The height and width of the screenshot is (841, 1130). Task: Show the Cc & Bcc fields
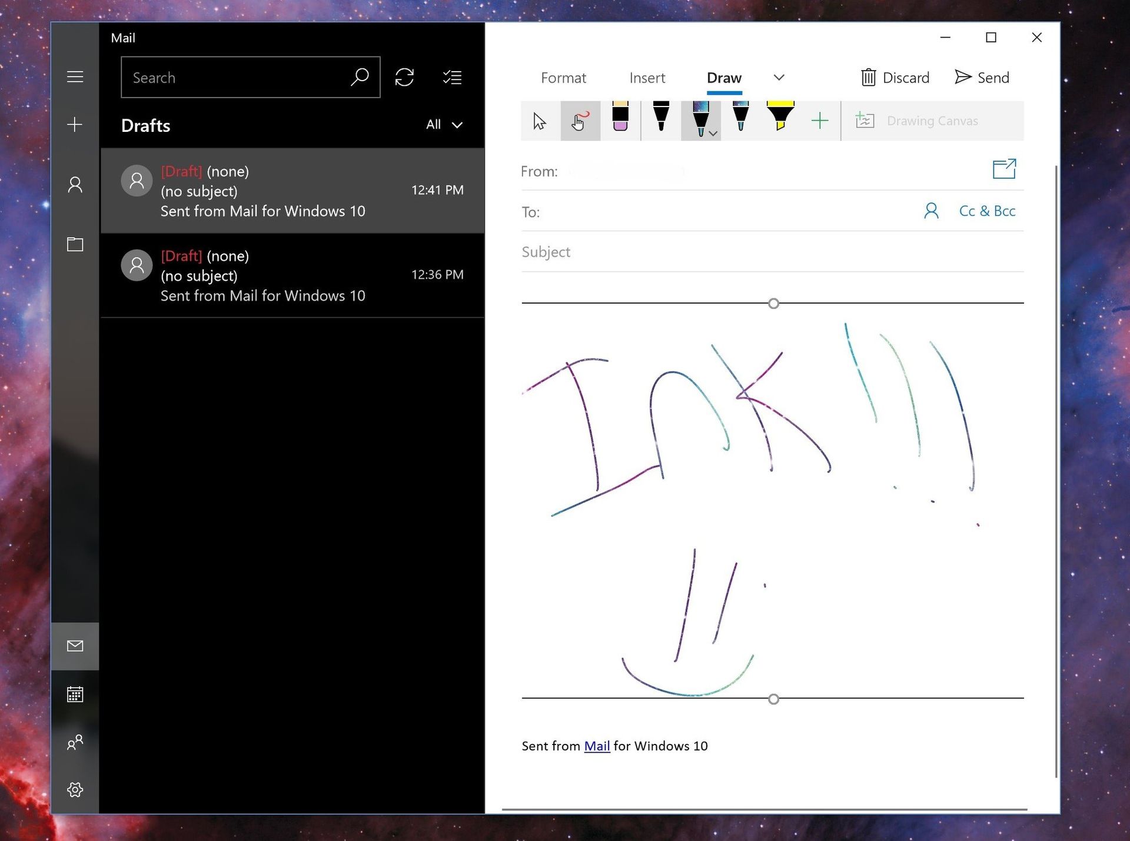pyautogui.click(x=987, y=211)
